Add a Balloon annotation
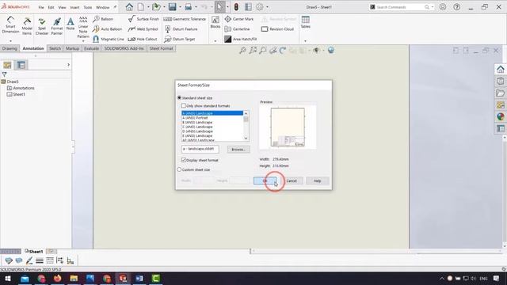This screenshot has width=507, height=285. pyautogui.click(x=103, y=19)
